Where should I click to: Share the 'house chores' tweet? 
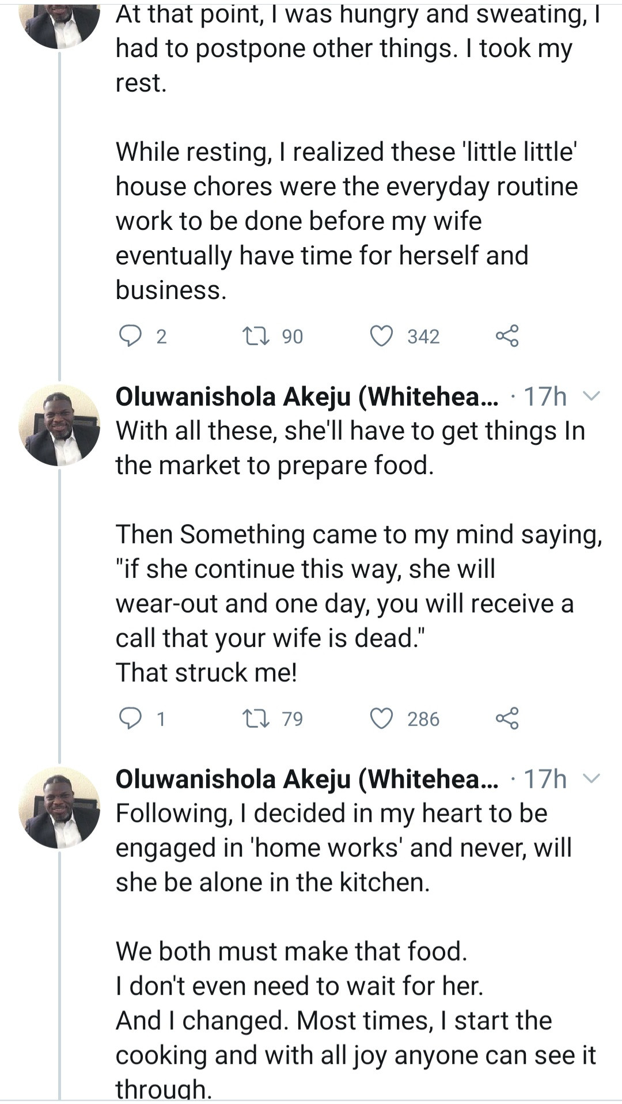pos(507,336)
